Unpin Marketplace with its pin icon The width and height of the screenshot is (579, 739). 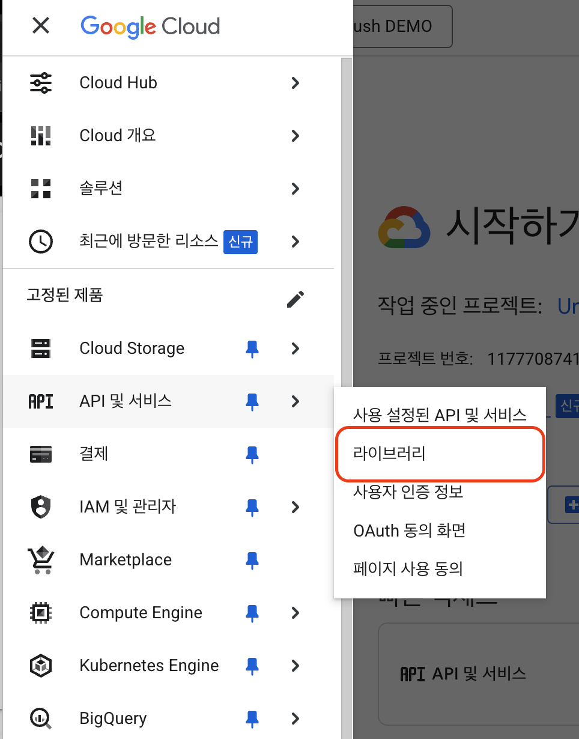[252, 560]
